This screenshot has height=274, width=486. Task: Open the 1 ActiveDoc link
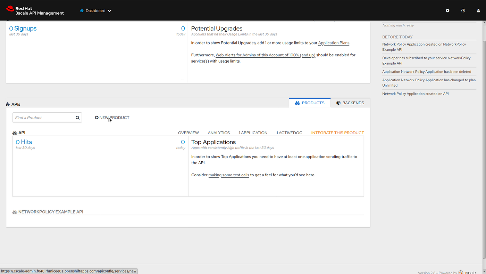[x=290, y=133]
